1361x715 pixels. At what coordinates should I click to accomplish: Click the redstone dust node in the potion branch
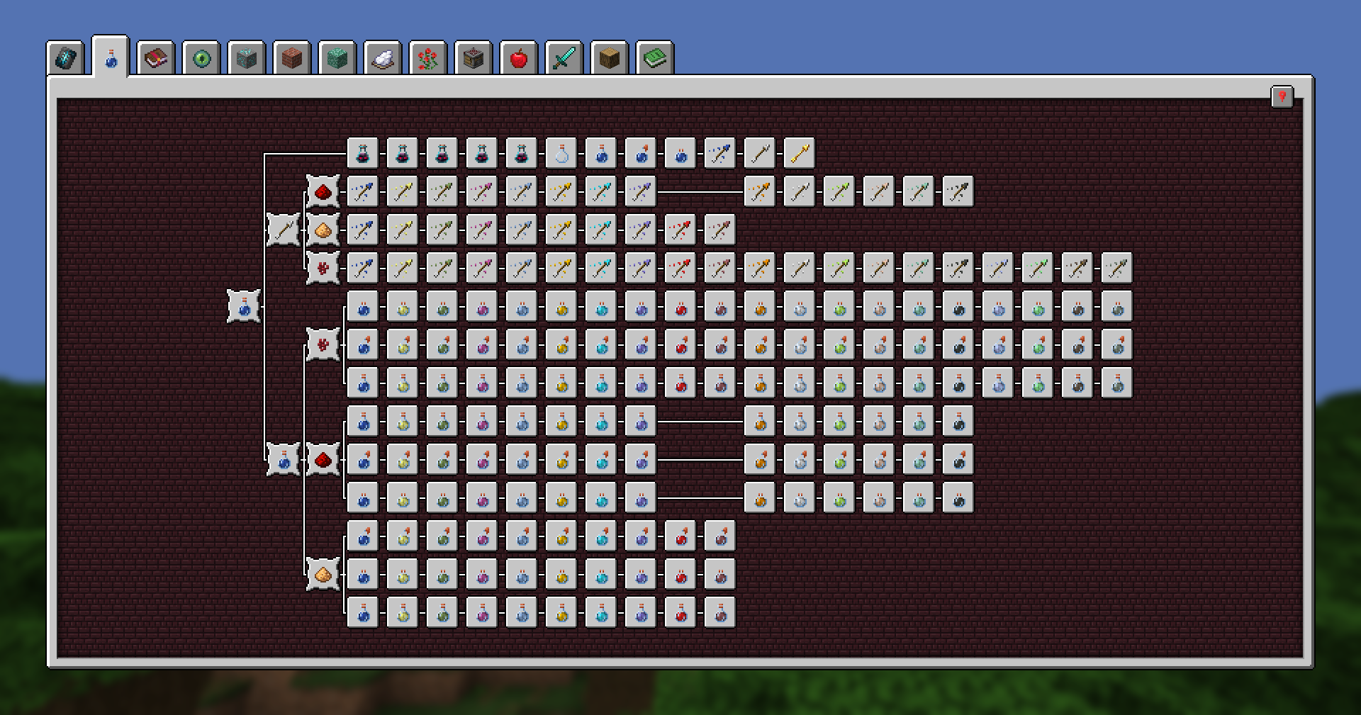(x=323, y=460)
